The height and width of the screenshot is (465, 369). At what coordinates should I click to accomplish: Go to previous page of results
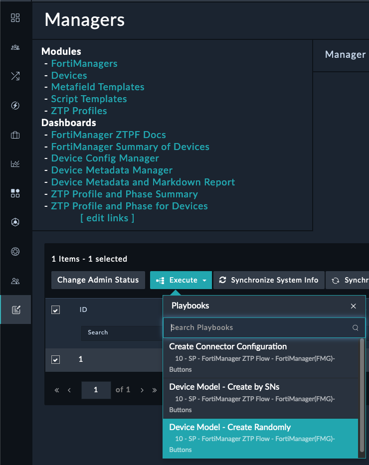[69, 390]
